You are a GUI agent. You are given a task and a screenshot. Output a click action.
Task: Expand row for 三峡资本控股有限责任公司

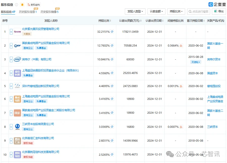[x=11, y=127]
